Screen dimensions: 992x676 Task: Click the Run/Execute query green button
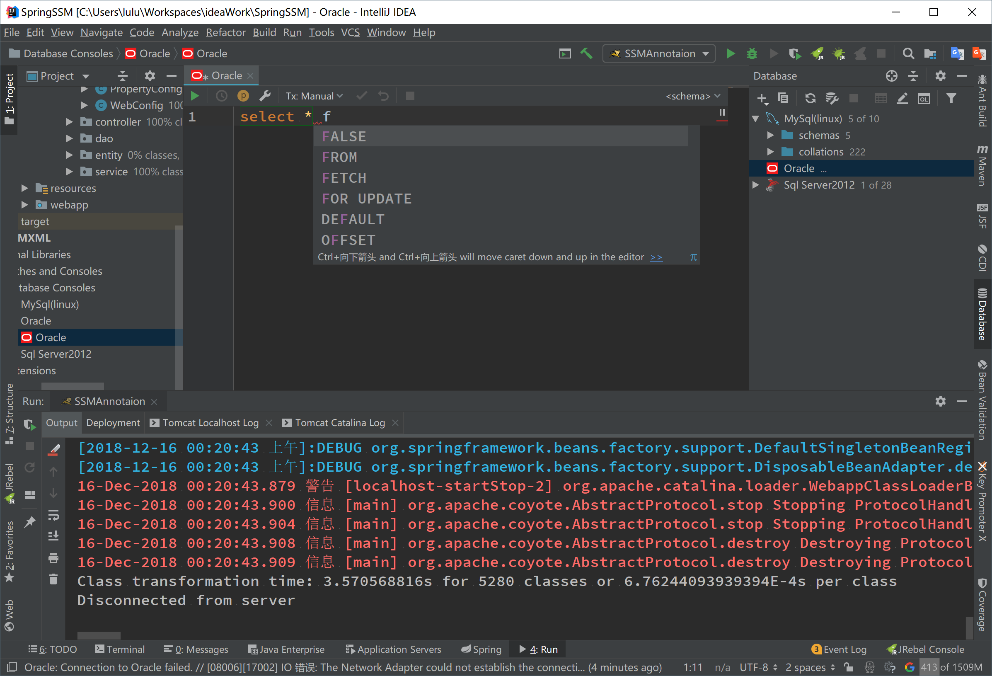tap(195, 97)
